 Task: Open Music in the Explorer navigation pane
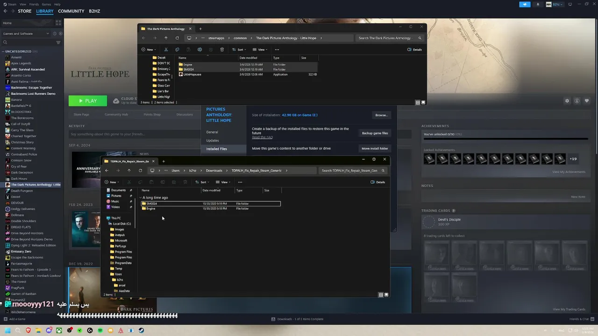pyautogui.click(x=115, y=201)
